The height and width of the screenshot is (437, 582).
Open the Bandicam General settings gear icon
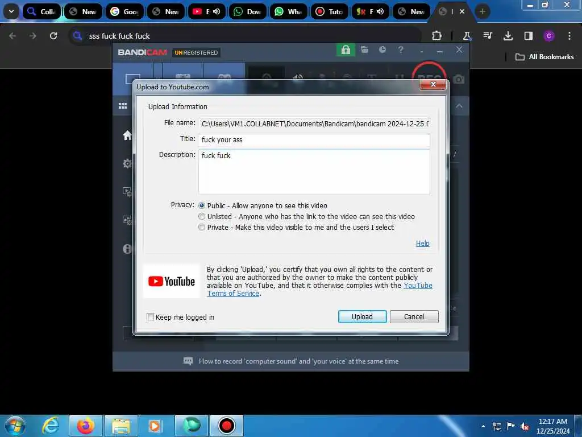(127, 163)
